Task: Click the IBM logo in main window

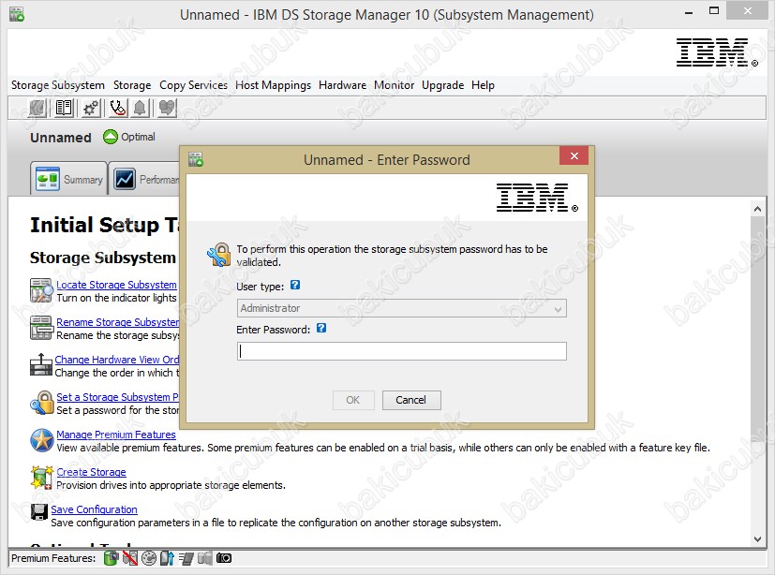Action: point(716,52)
